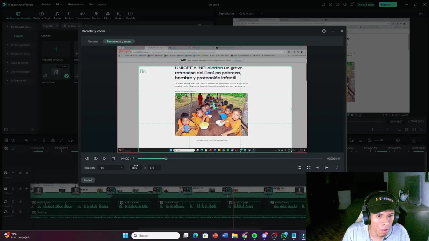This screenshot has height=241, width=429.
Task: Open the Editar menu
Action: (59, 5)
